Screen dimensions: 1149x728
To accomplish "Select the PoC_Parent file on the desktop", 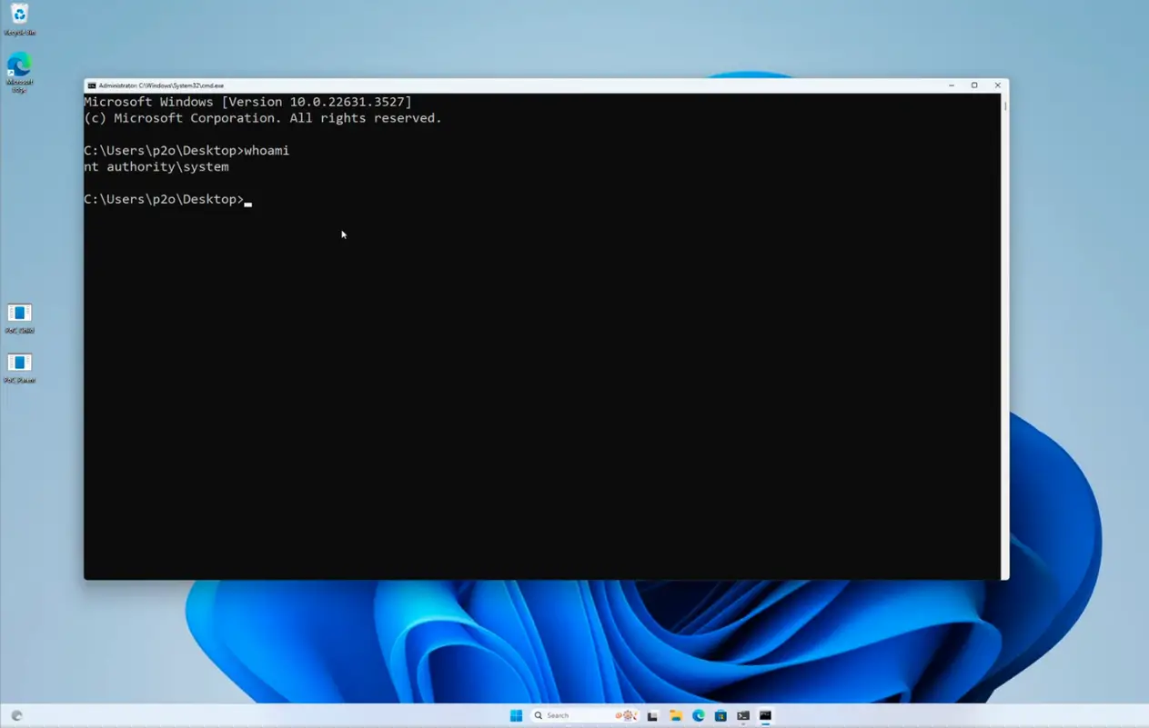I will tap(19, 363).
